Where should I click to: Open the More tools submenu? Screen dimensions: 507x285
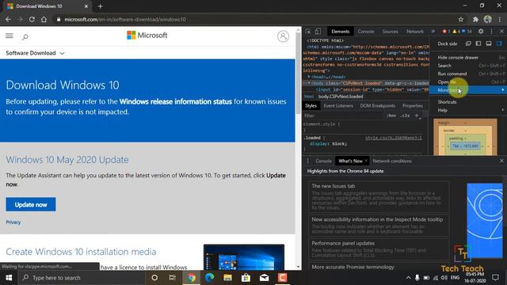coord(468,90)
